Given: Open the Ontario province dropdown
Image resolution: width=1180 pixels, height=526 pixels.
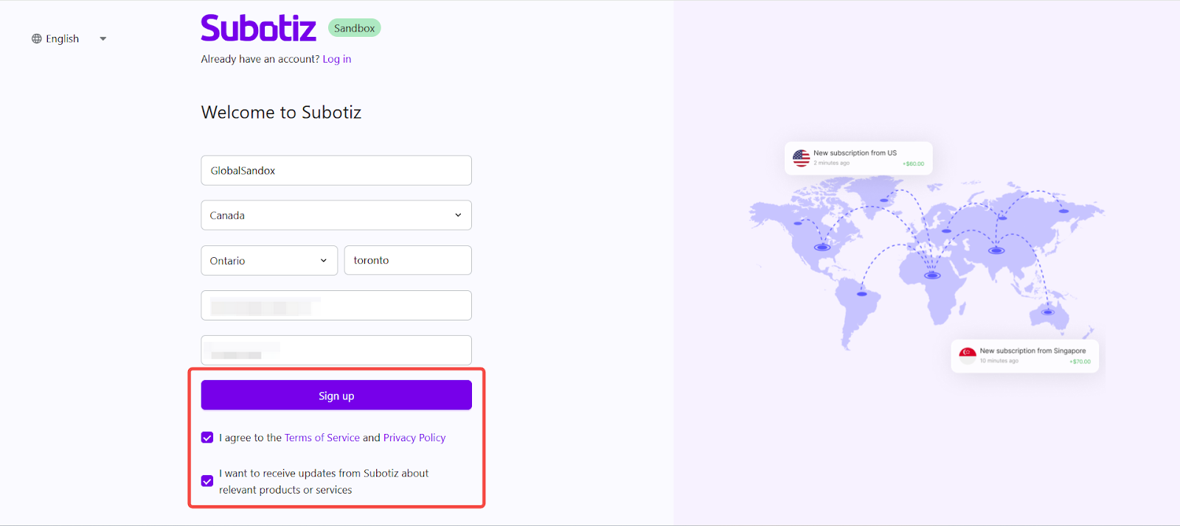Looking at the screenshot, I should click(x=269, y=261).
